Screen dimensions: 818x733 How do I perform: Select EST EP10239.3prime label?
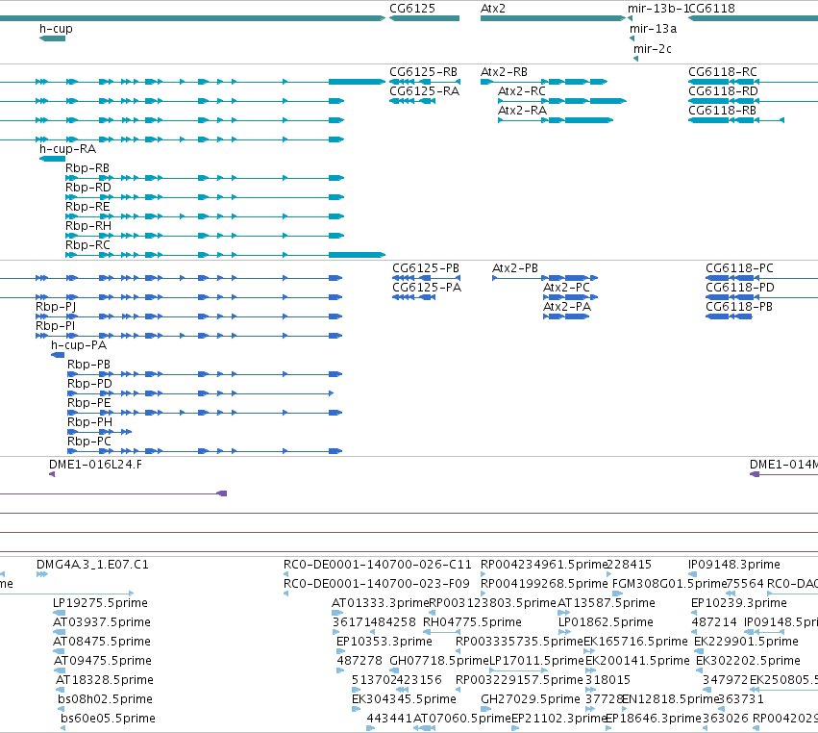coord(739,603)
